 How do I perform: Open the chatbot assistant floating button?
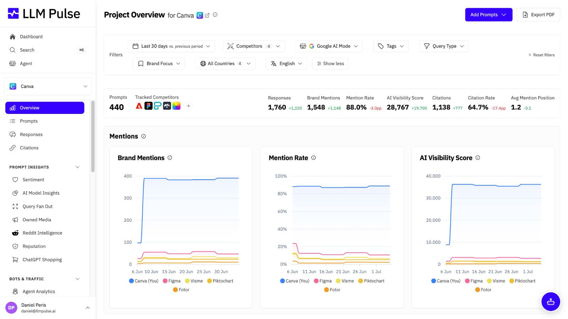551,302
